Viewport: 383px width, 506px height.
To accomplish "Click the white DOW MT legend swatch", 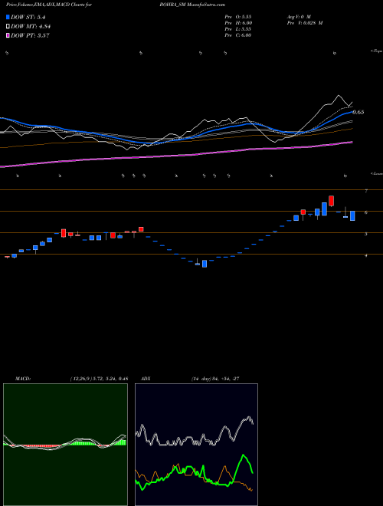I will click(8, 26).
